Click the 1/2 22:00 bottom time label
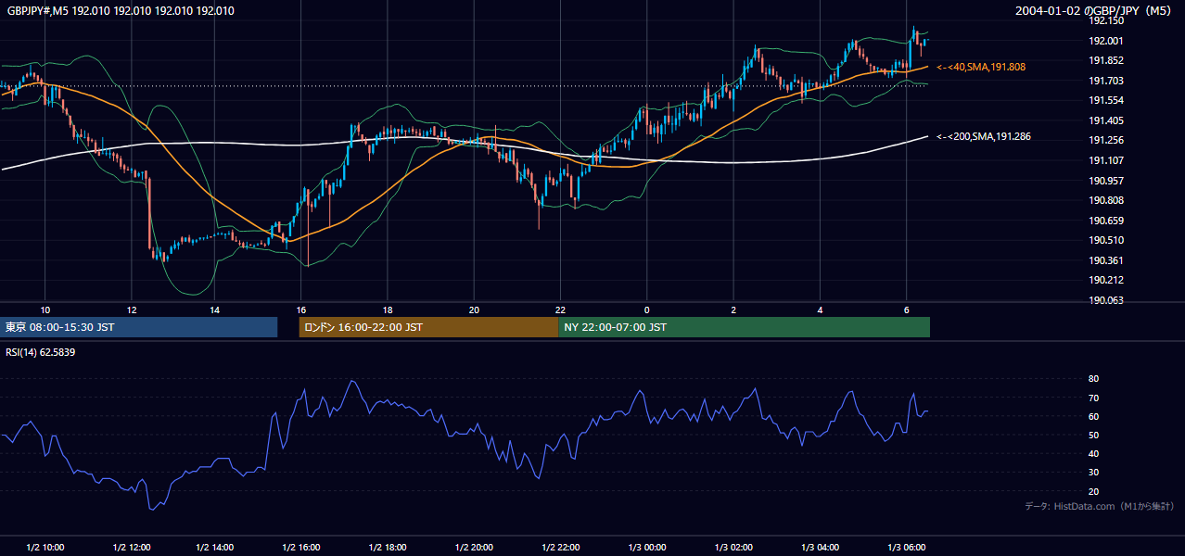 [x=560, y=548]
